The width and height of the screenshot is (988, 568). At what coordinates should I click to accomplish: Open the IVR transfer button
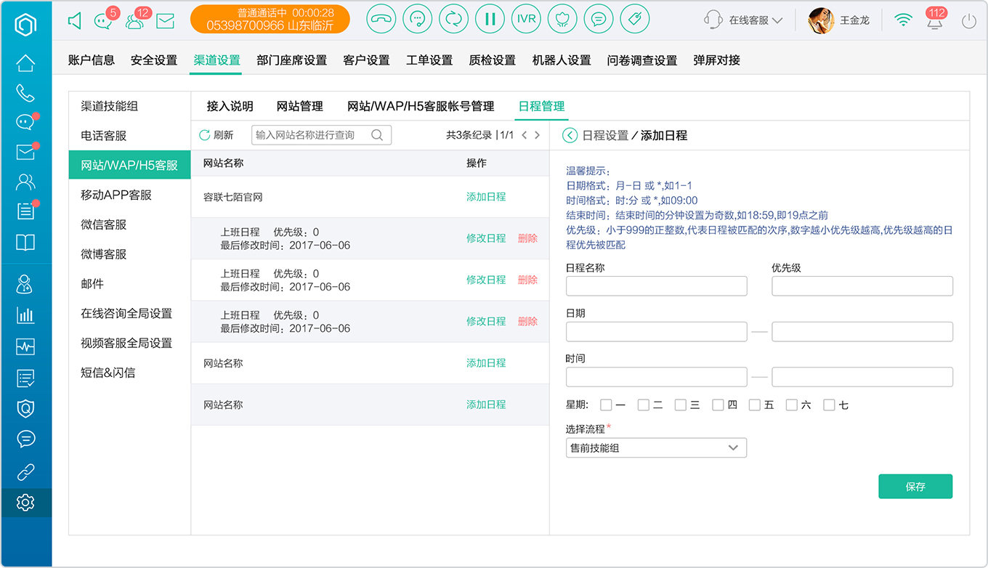[x=526, y=20]
